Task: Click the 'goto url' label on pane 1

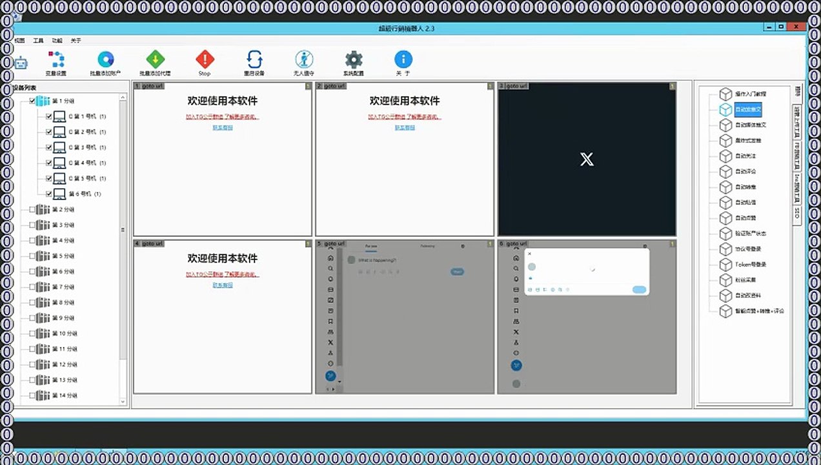Action: tap(153, 86)
